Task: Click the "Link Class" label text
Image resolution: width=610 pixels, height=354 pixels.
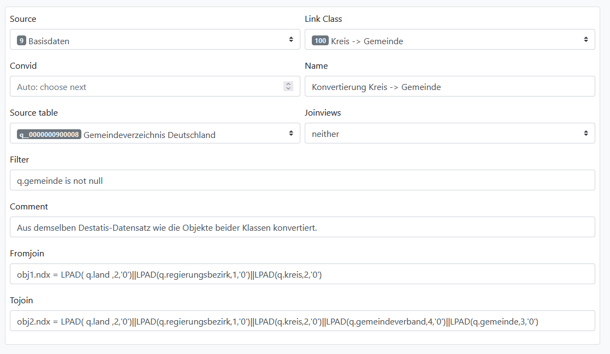Action: 323,19
